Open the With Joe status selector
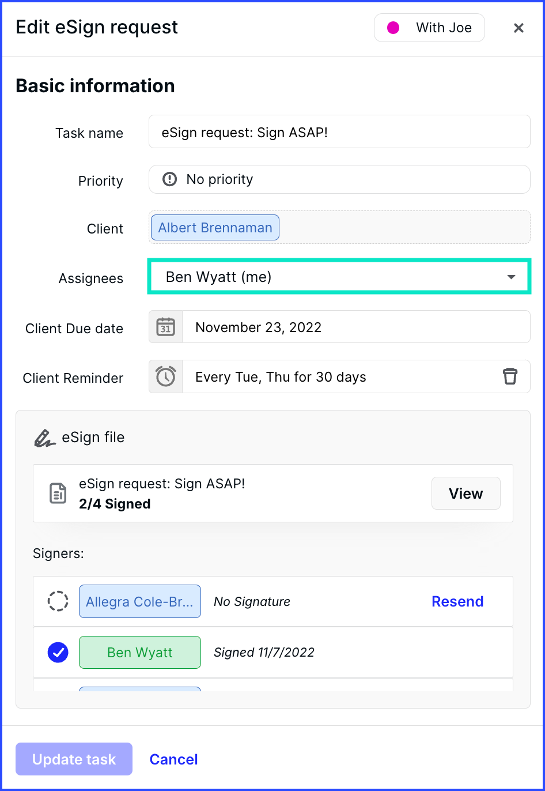Image resolution: width=545 pixels, height=791 pixels. coord(429,28)
